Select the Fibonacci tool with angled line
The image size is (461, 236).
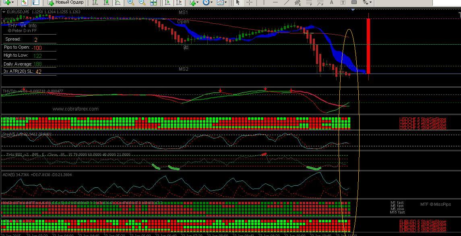click(x=320, y=2)
